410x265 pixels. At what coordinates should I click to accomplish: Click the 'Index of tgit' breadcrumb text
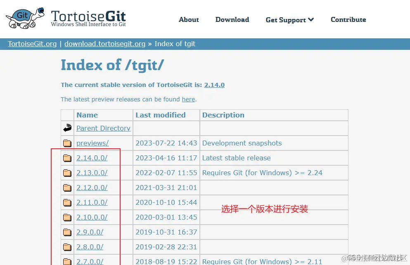coord(175,44)
